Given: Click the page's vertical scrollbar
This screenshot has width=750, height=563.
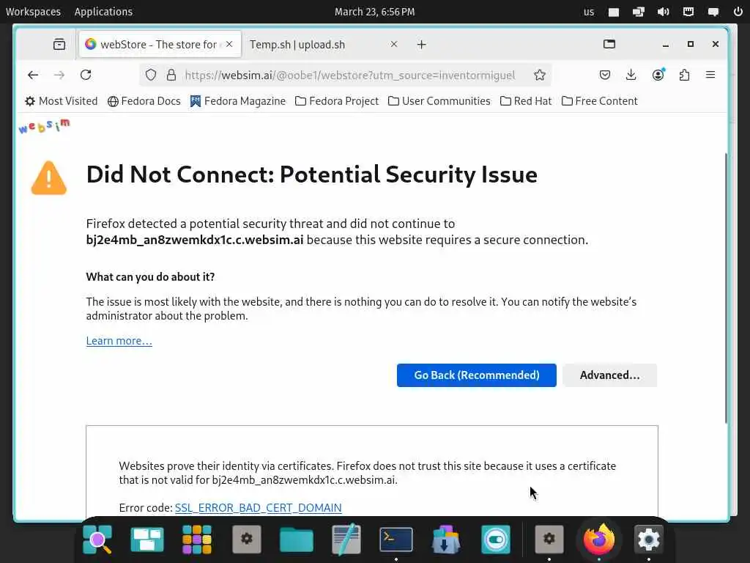Looking at the screenshot, I should [x=726, y=287].
